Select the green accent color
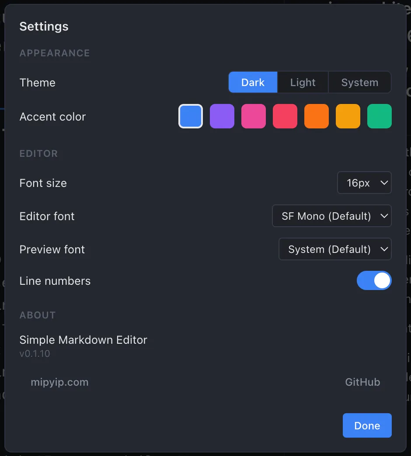 pyautogui.click(x=380, y=116)
